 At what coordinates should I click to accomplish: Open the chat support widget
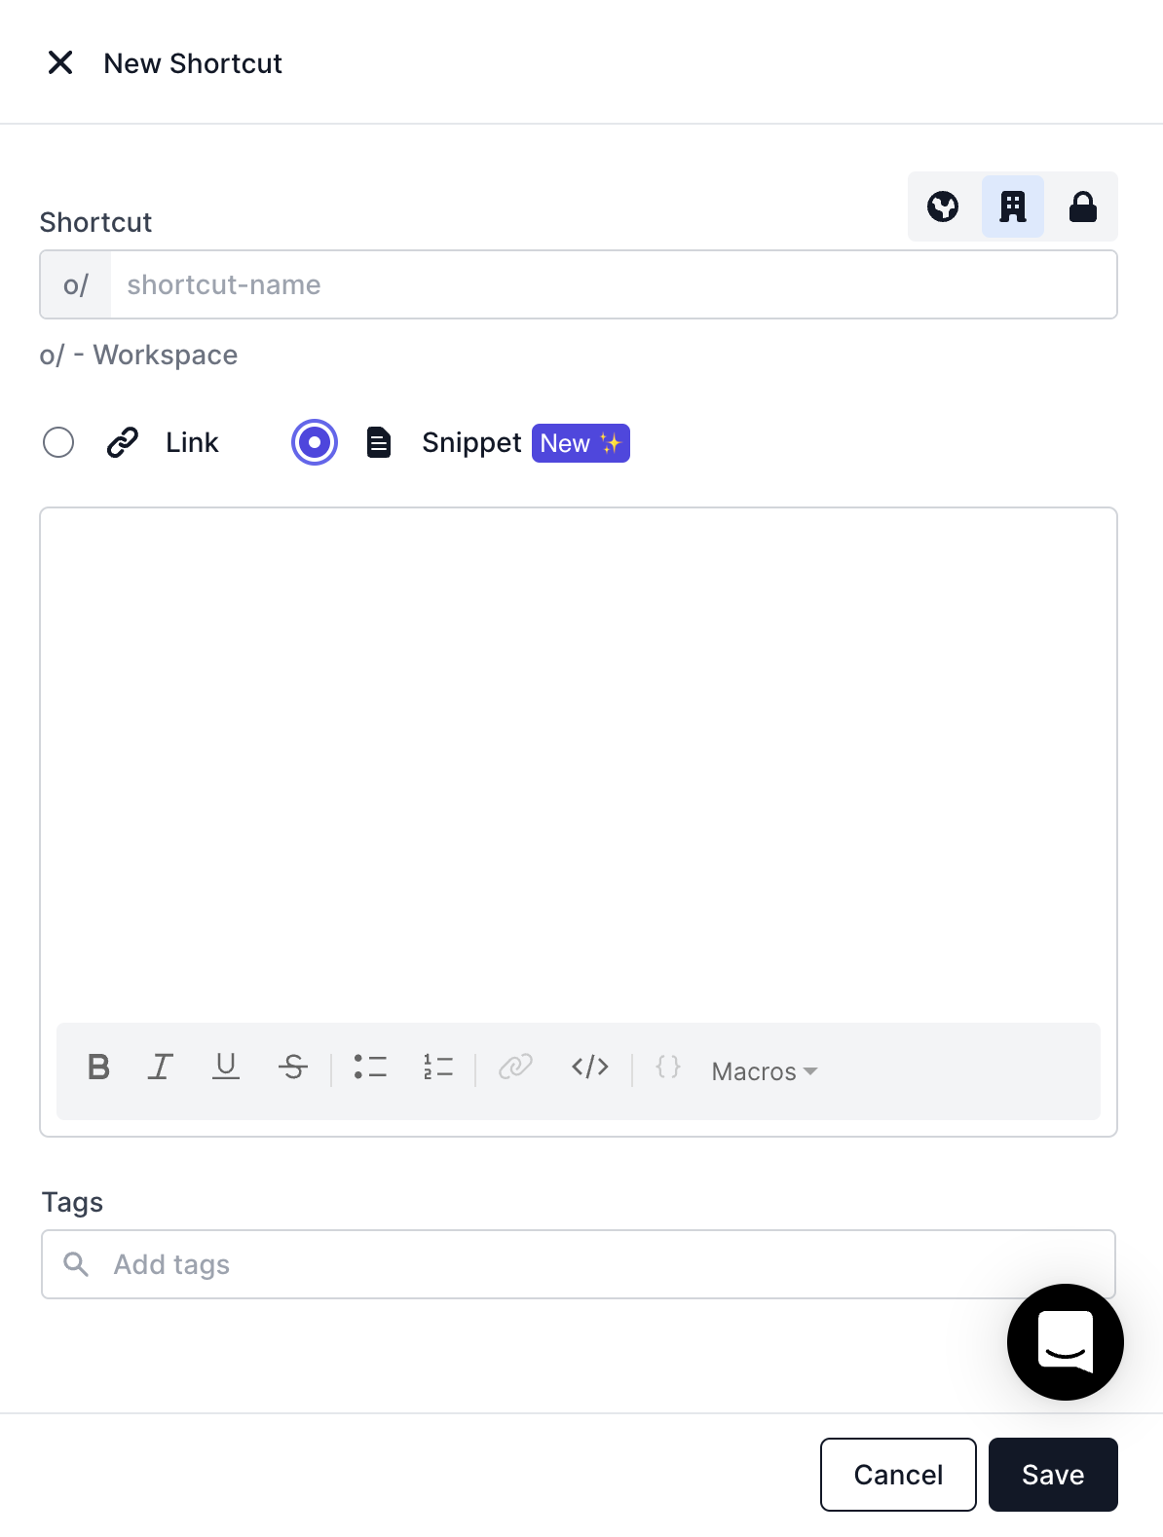point(1066,1342)
